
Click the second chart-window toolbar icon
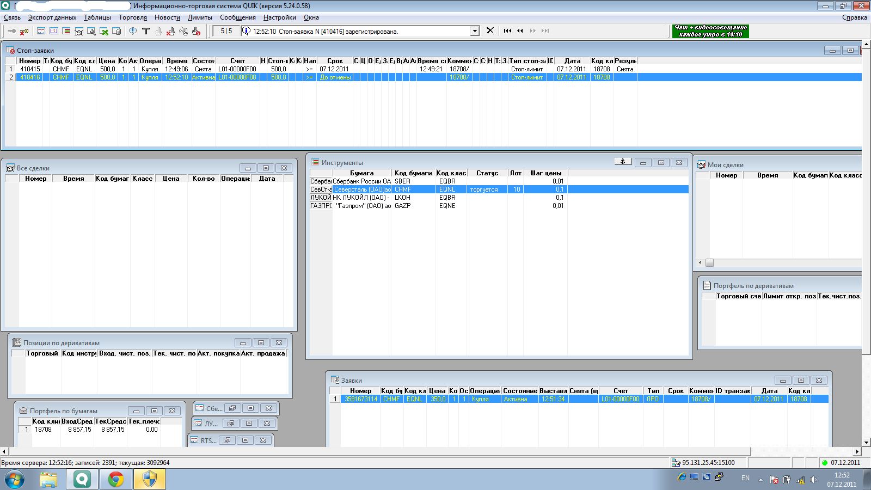(53, 31)
